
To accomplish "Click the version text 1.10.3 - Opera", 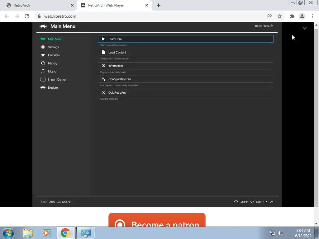I will [55, 202].
